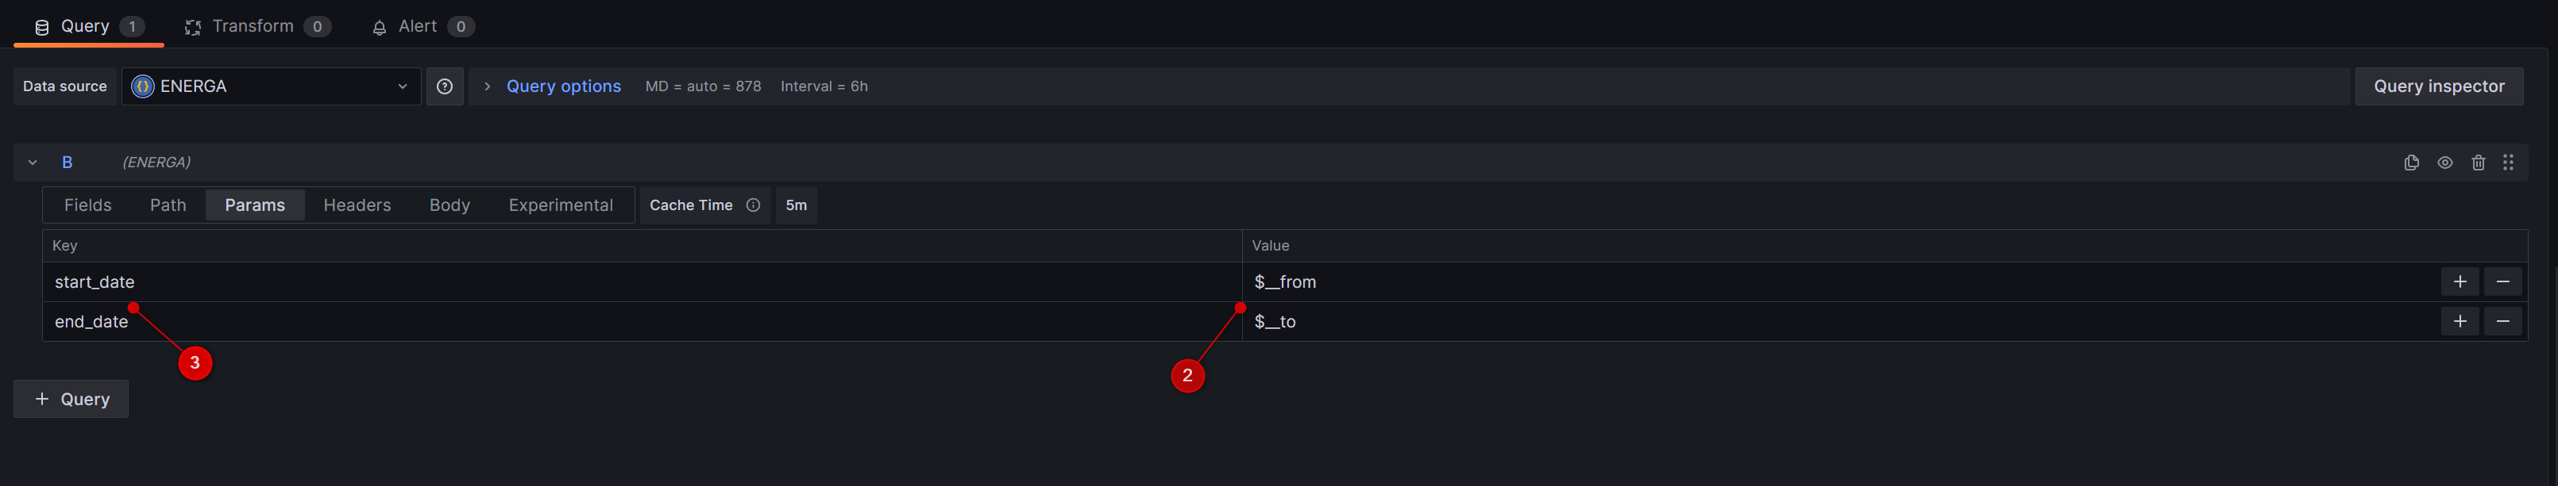Add a new query with the Query button
Viewport: 2558px width, 486px height.
point(71,398)
